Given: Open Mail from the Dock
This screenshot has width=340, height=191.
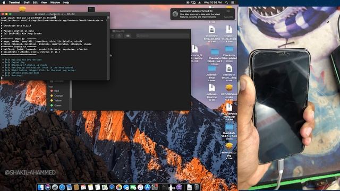Looking at the screenshot, I should [69, 187].
